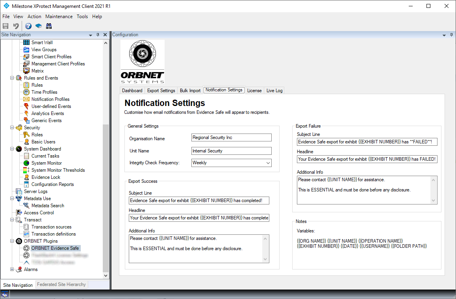Click the Organisation Name field

[231, 137]
